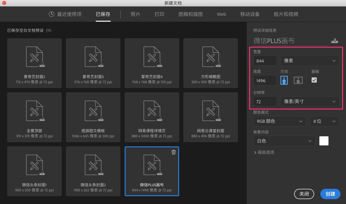Switch to the 图稿和插图 tab
346x204 pixels.
(191, 14)
